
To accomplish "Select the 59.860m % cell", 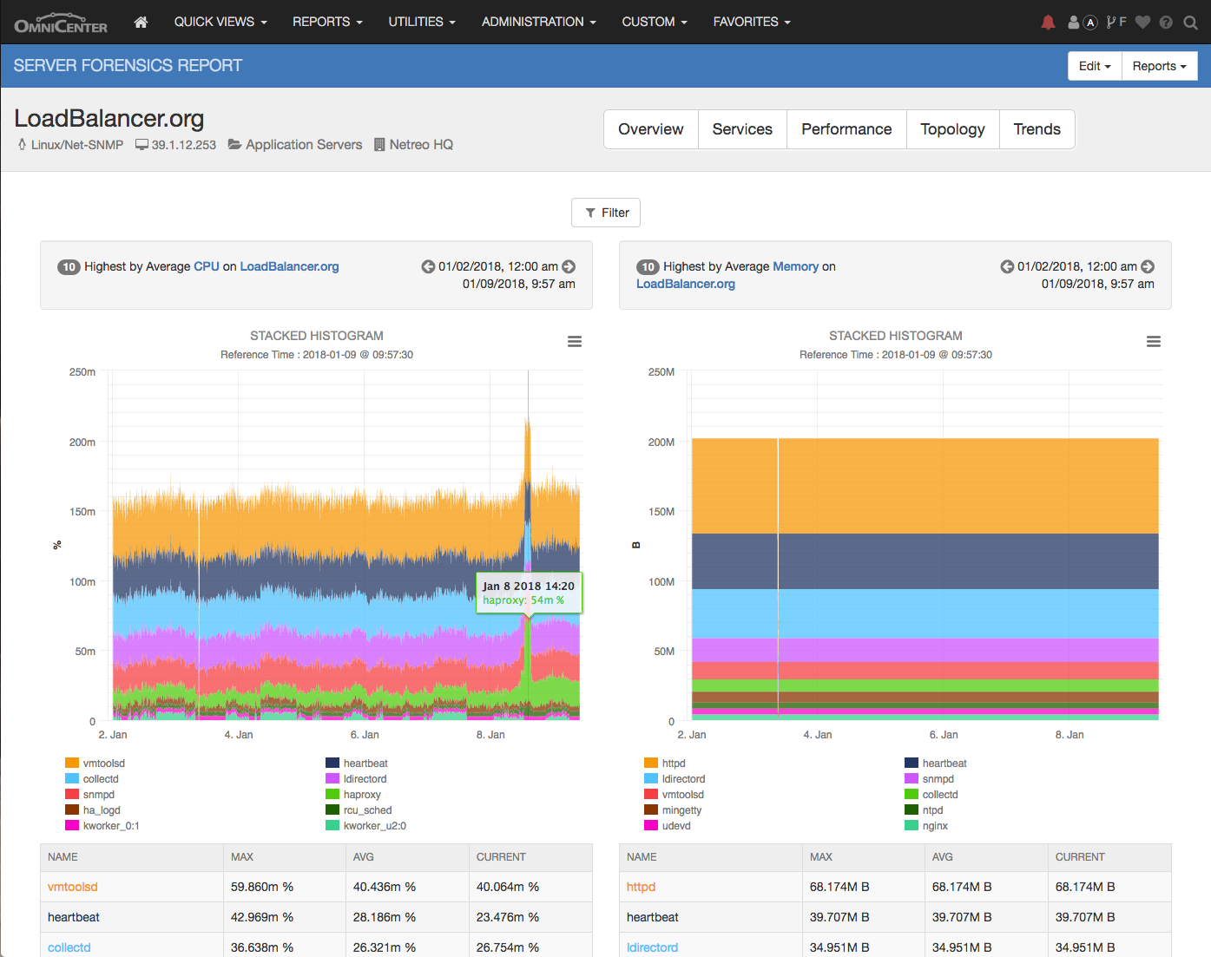I will pyautogui.click(x=285, y=887).
